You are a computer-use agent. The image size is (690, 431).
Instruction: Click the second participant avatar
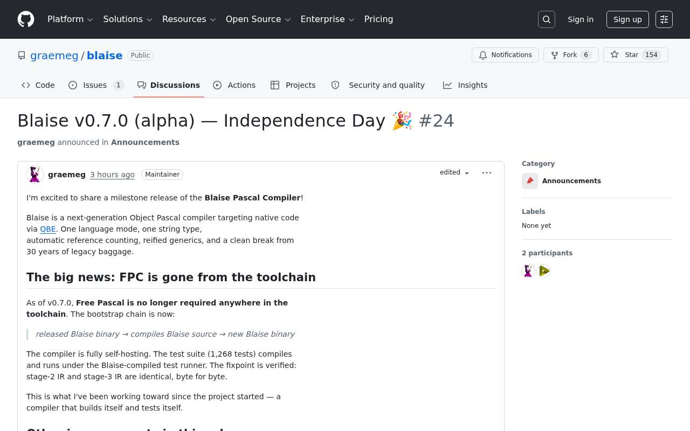[544, 271]
